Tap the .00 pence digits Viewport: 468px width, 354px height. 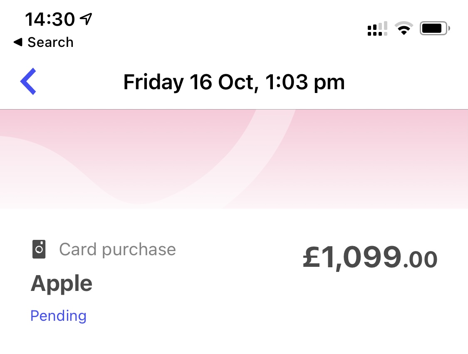click(421, 260)
